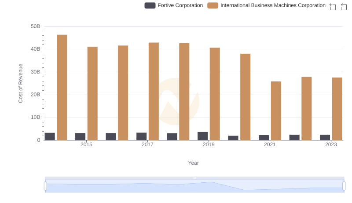Toggle Fortive Corporation legend series
Screen dimensions: 352x203
[173, 5]
